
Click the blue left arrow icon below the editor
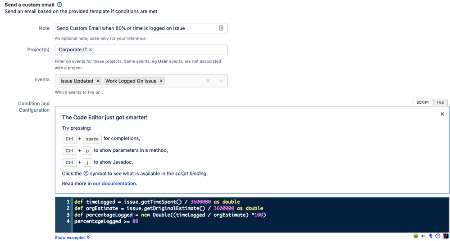click(423, 236)
